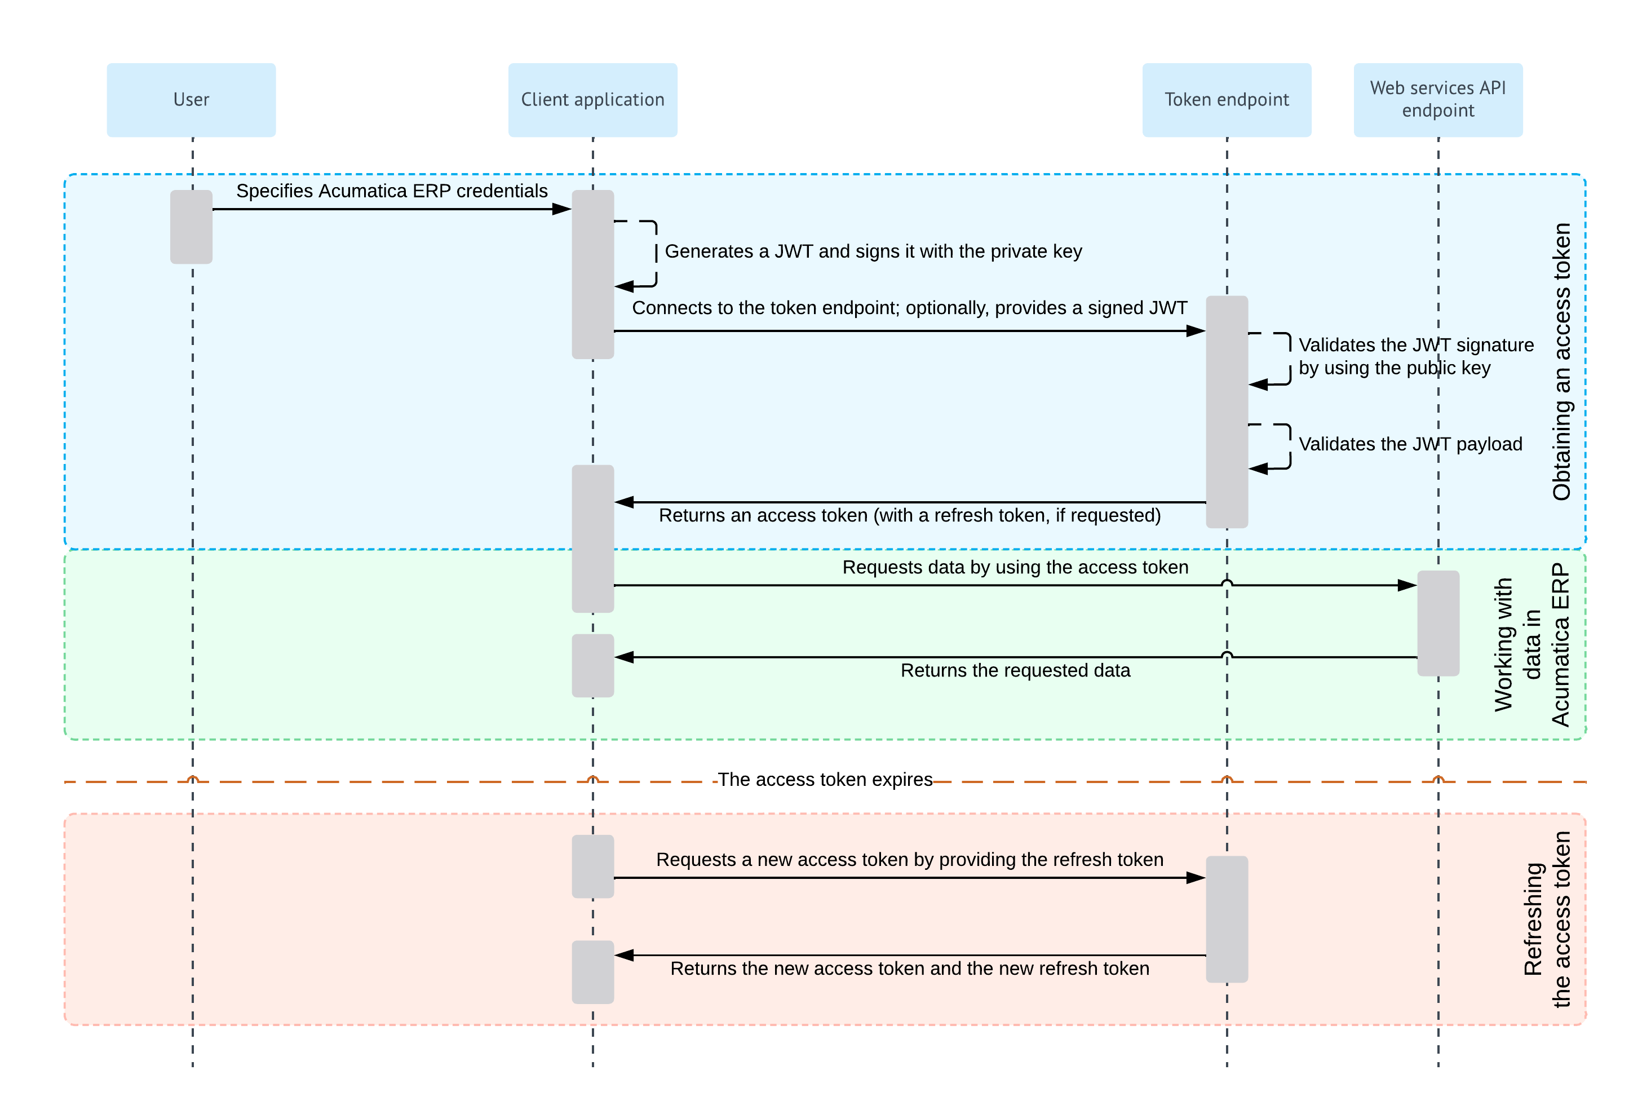Select the Web services API endpoint box
This screenshot has width=1651, height=1114.
(1438, 99)
